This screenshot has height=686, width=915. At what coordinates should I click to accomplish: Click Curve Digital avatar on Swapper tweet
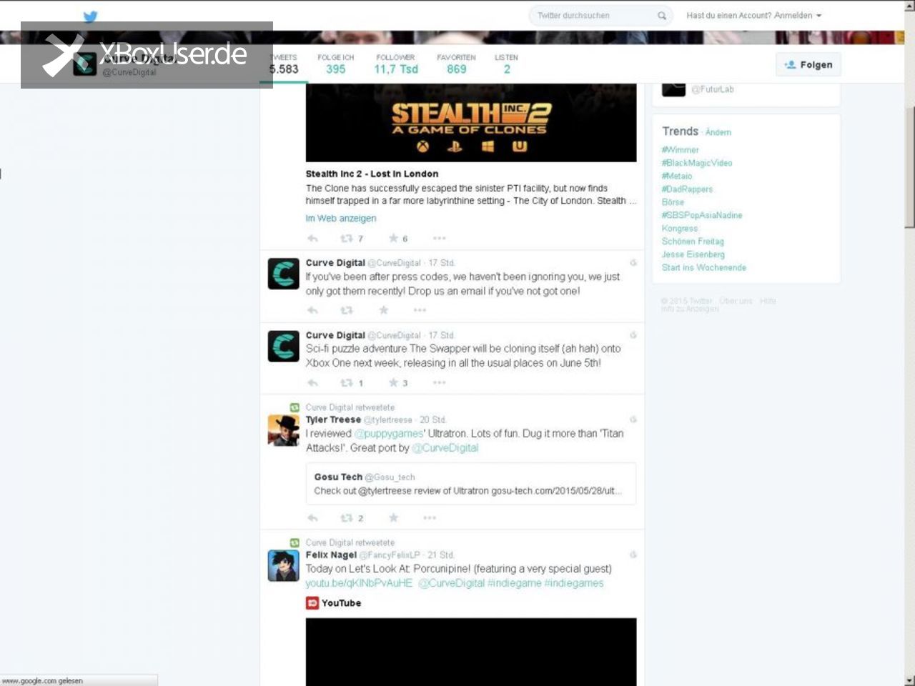pos(283,346)
